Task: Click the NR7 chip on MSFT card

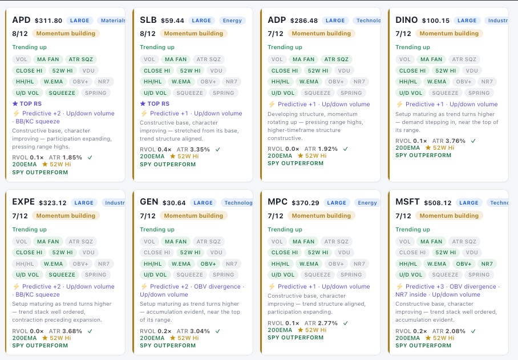Action: coord(487,263)
